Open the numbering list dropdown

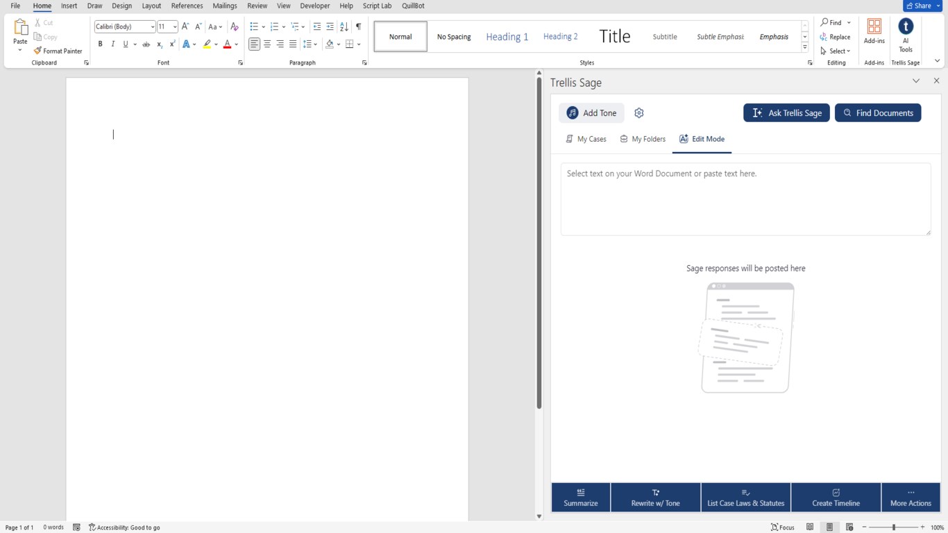pyautogui.click(x=284, y=27)
